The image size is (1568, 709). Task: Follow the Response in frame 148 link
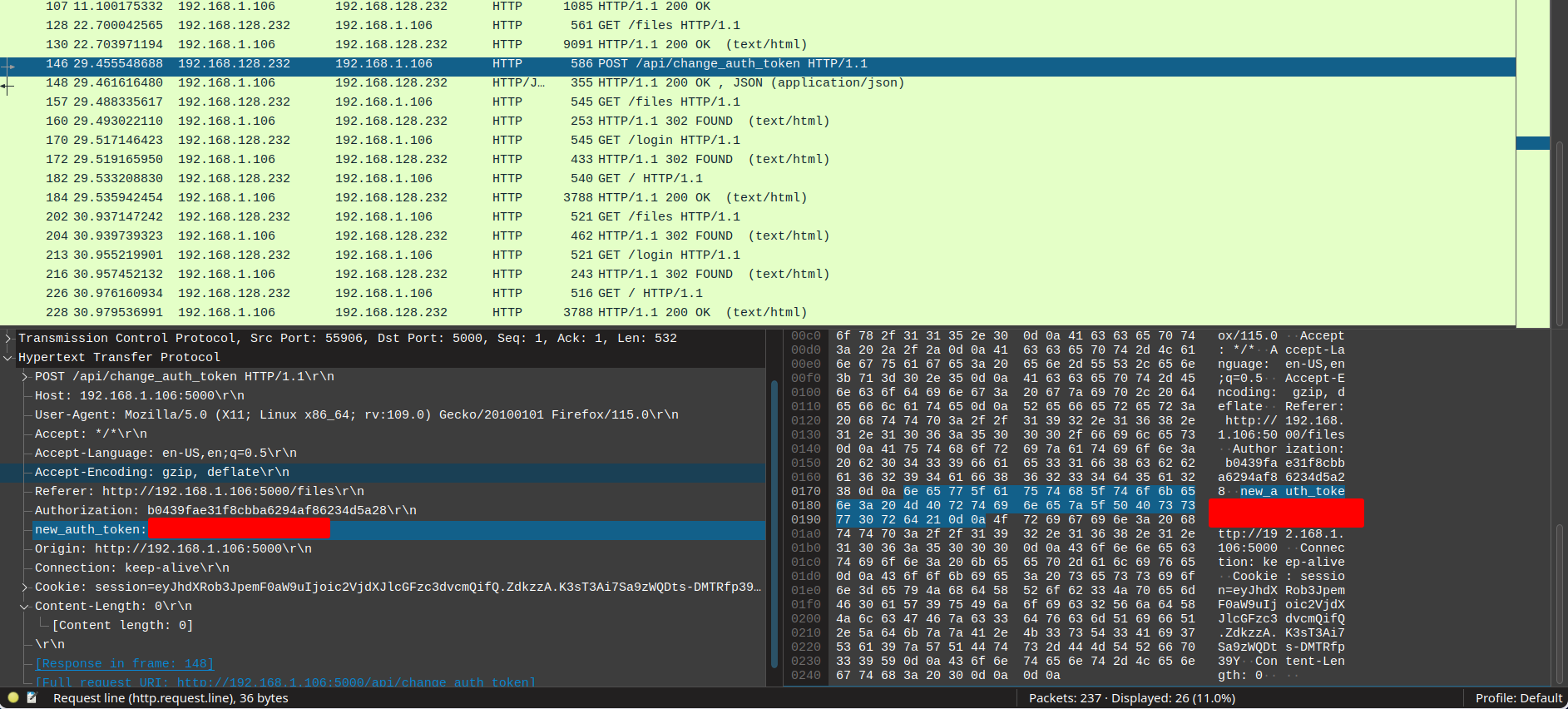(x=125, y=663)
